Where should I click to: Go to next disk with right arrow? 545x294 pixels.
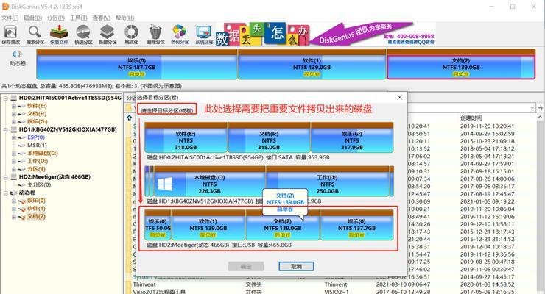point(21,54)
